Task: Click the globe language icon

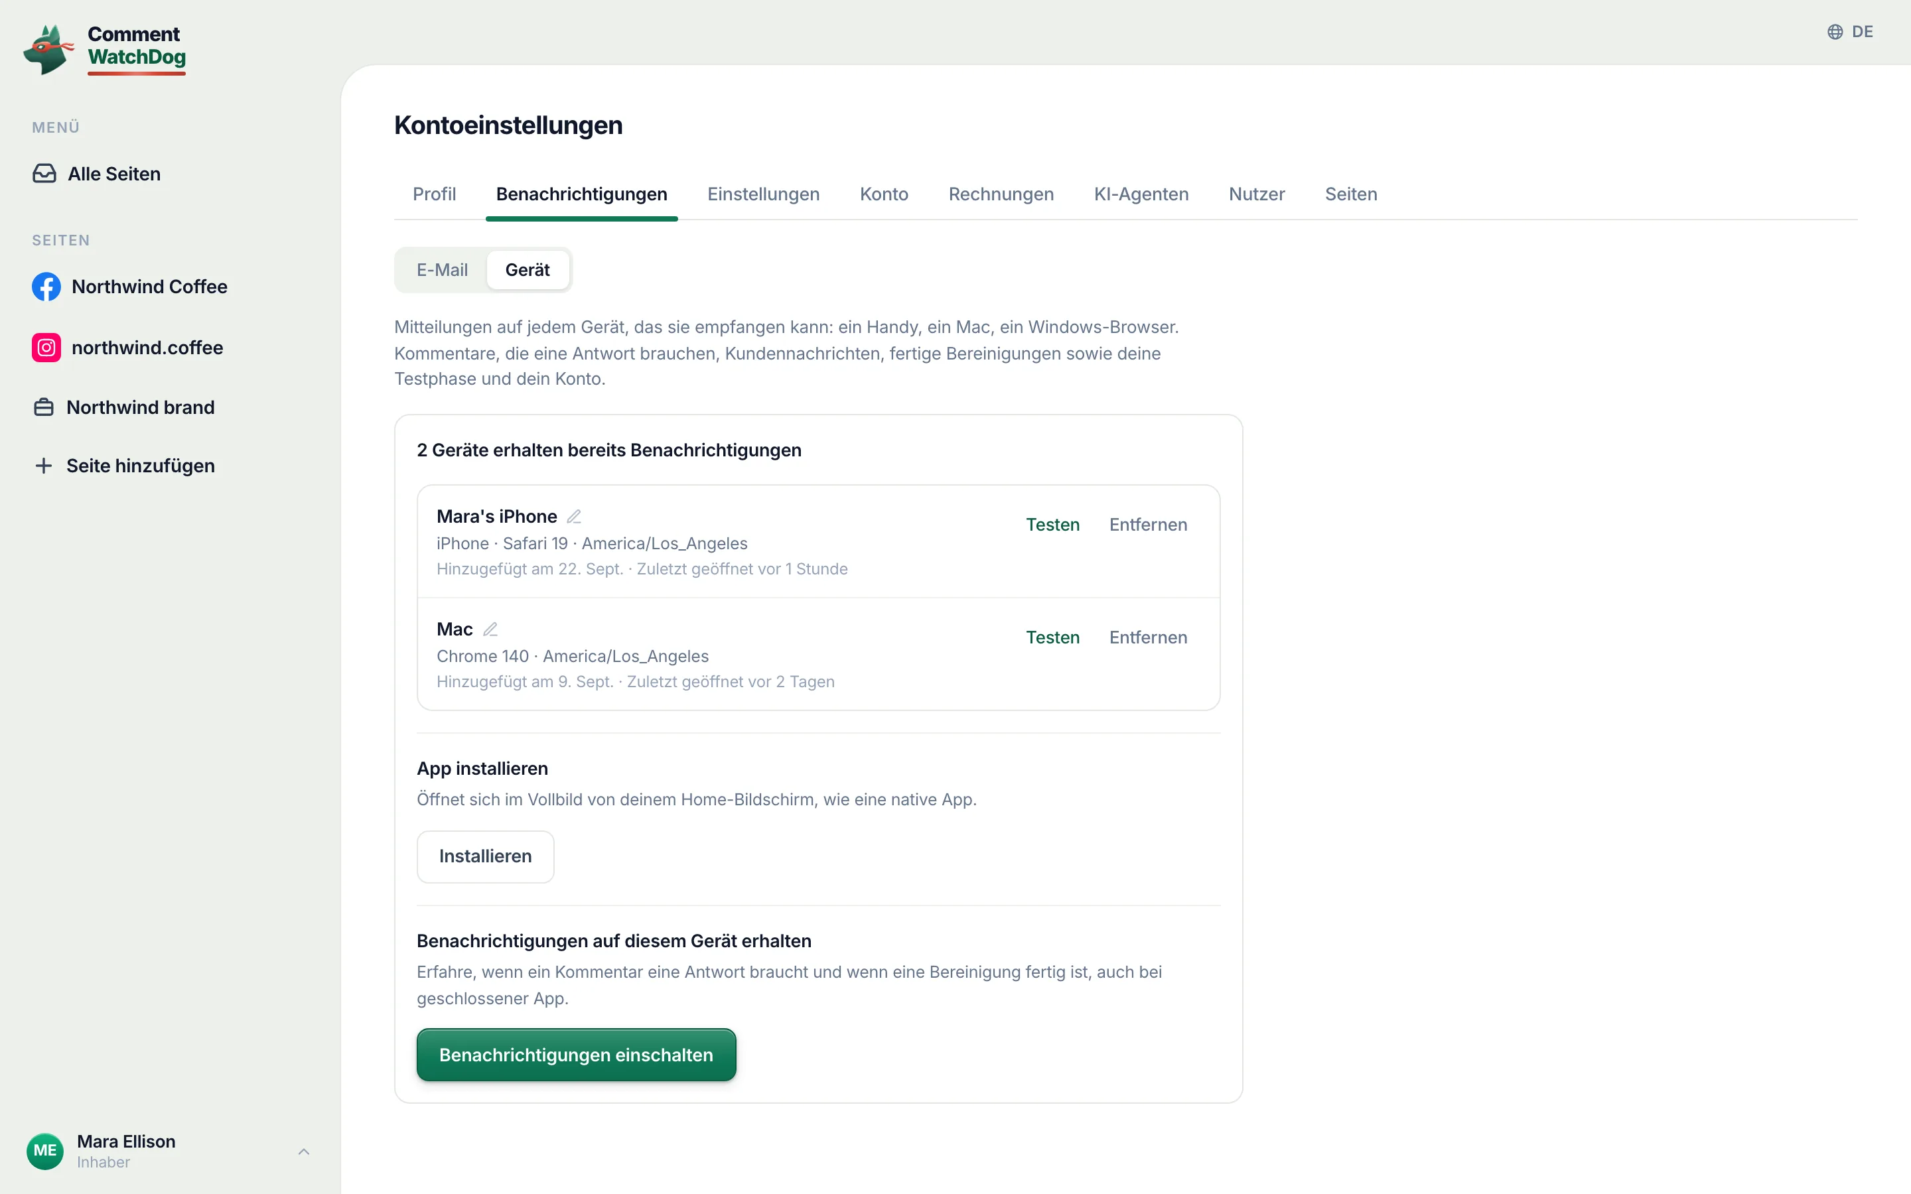Action: 1835,32
